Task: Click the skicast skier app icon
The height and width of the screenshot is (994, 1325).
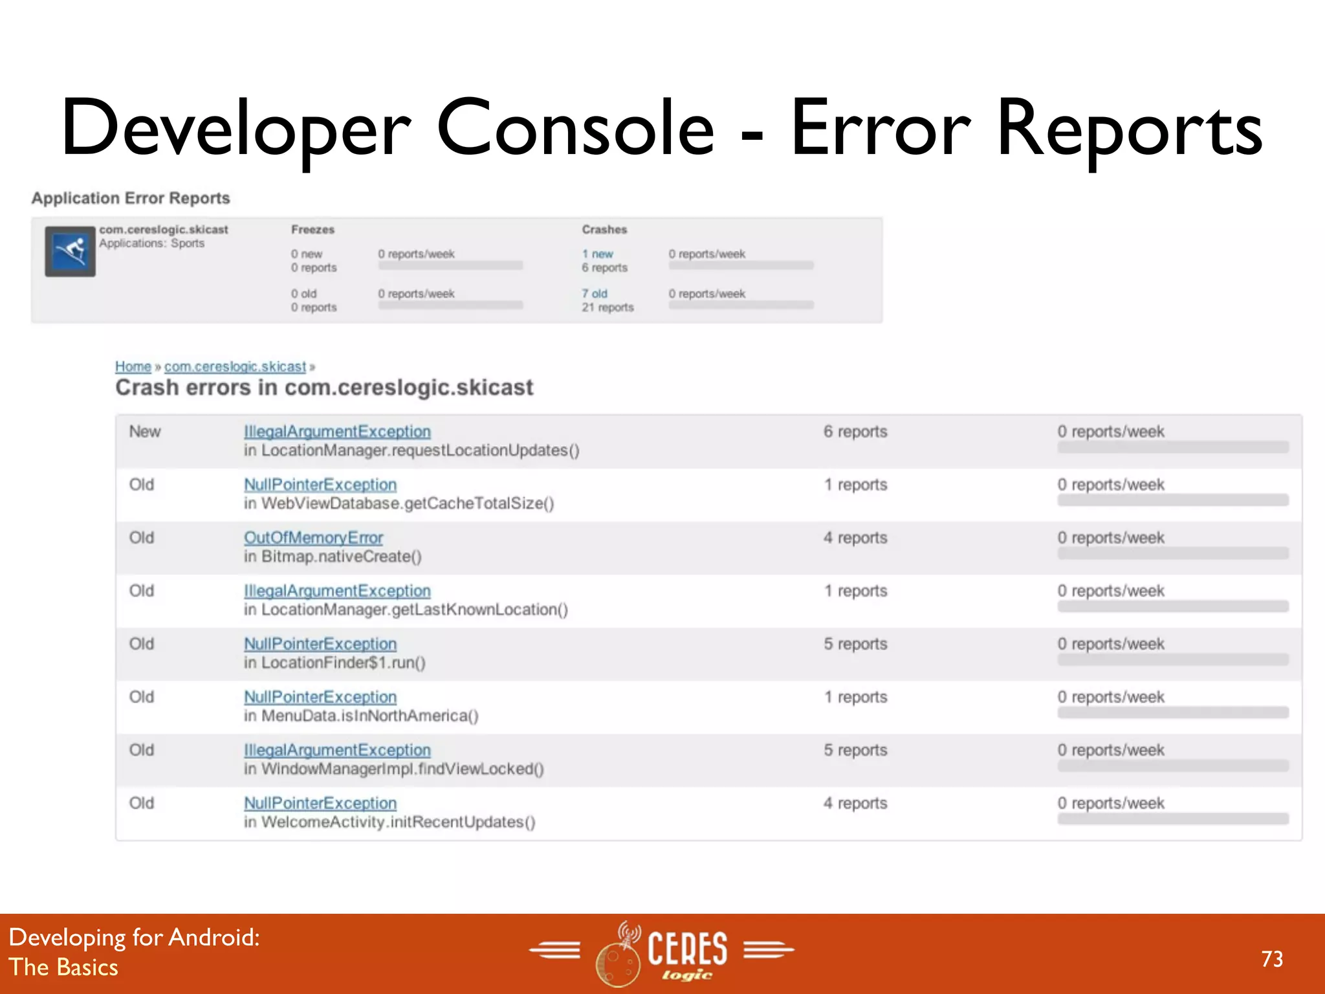Action: point(70,251)
